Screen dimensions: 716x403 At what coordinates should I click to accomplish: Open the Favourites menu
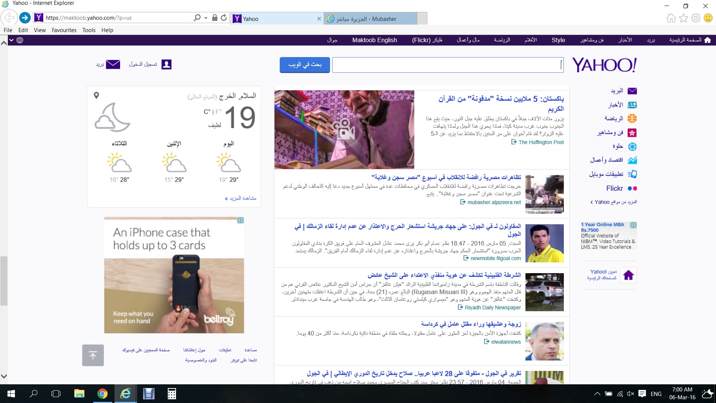(x=64, y=30)
